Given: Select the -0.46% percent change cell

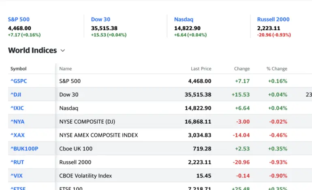Looking at the screenshot, I should (x=278, y=135).
